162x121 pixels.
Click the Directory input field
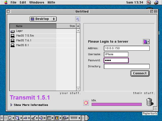(x=127, y=67)
